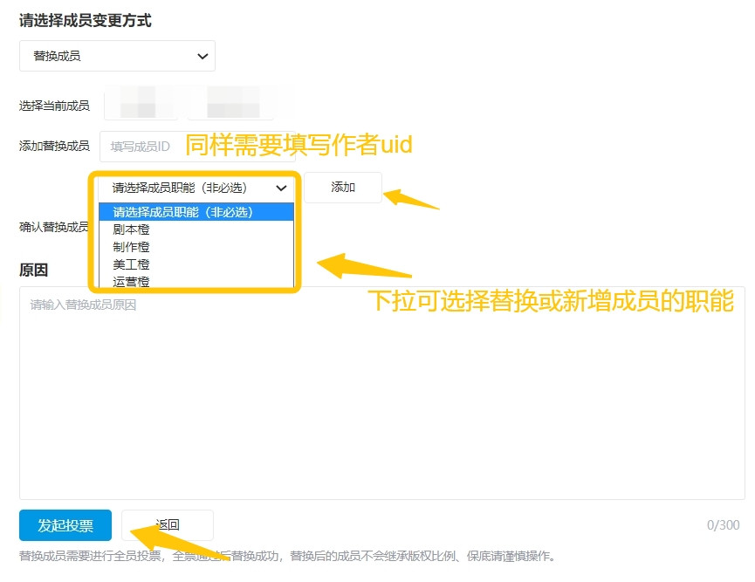This screenshot has width=755, height=582.
Task: Click the 0/300 character counter
Action: 723,525
